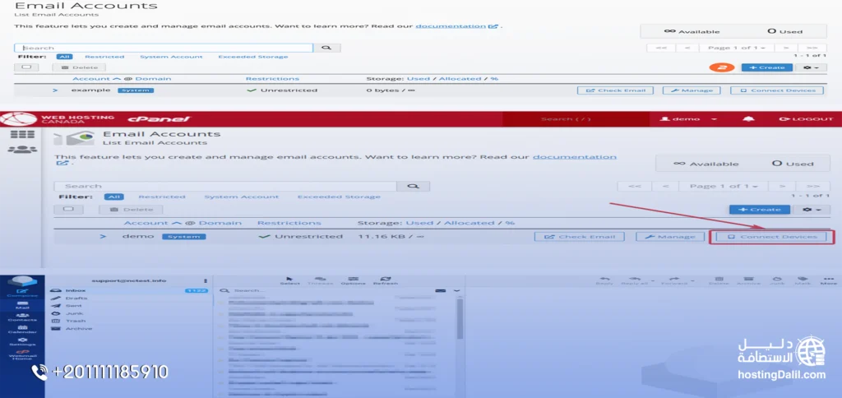The width and height of the screenshot is (842, 398).
Task: Sort by Restrictions column in top panel
Action: (x=272, y=79)
